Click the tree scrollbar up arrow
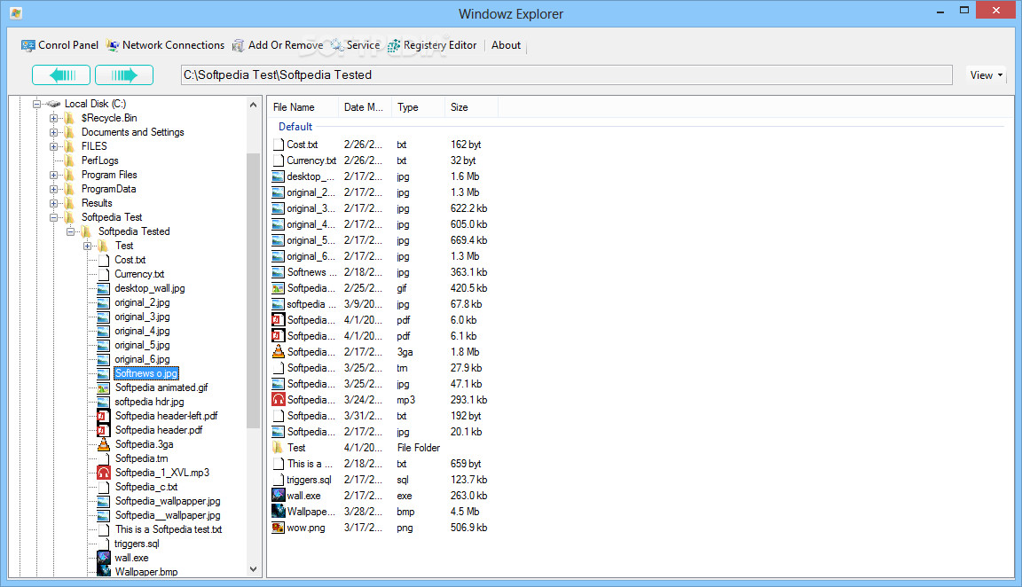The image size is (1022, 587). click(x=253, y=105)
